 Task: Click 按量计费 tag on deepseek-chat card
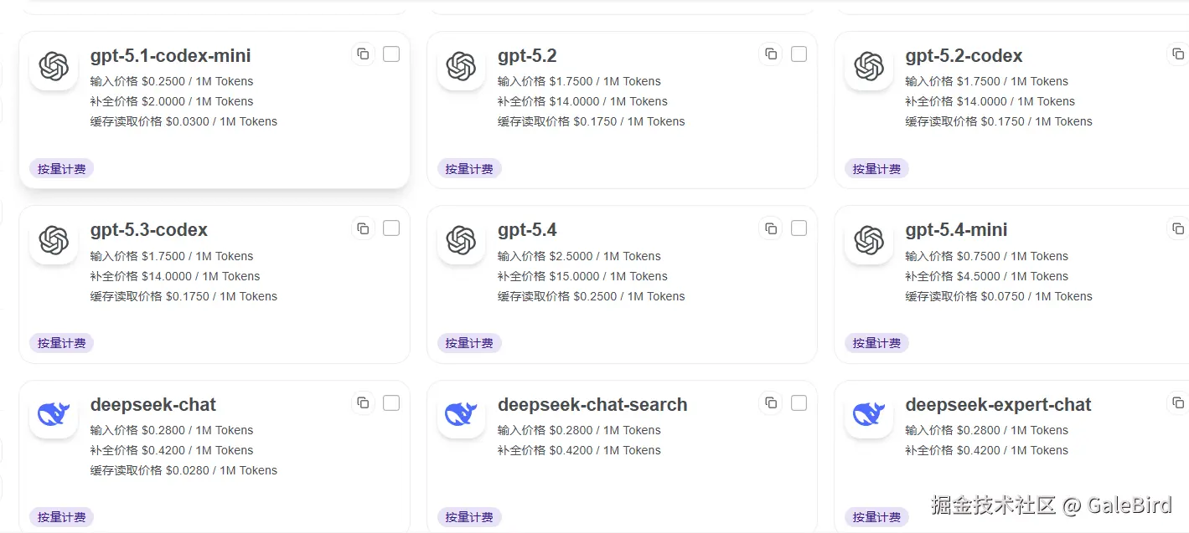(61, 517)
